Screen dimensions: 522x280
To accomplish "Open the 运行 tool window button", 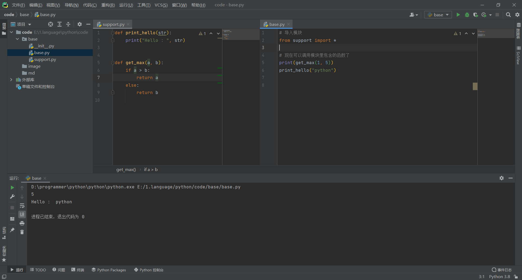I will (17, 270).
